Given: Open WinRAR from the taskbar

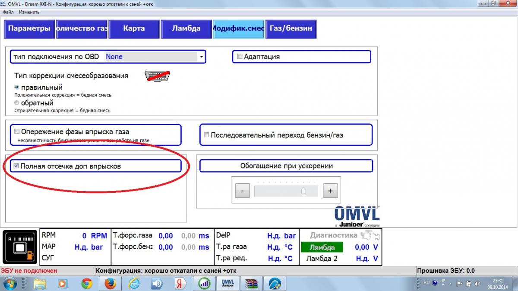Looking at the screenshot, I should pyautogui.click(x=251, y=283).
